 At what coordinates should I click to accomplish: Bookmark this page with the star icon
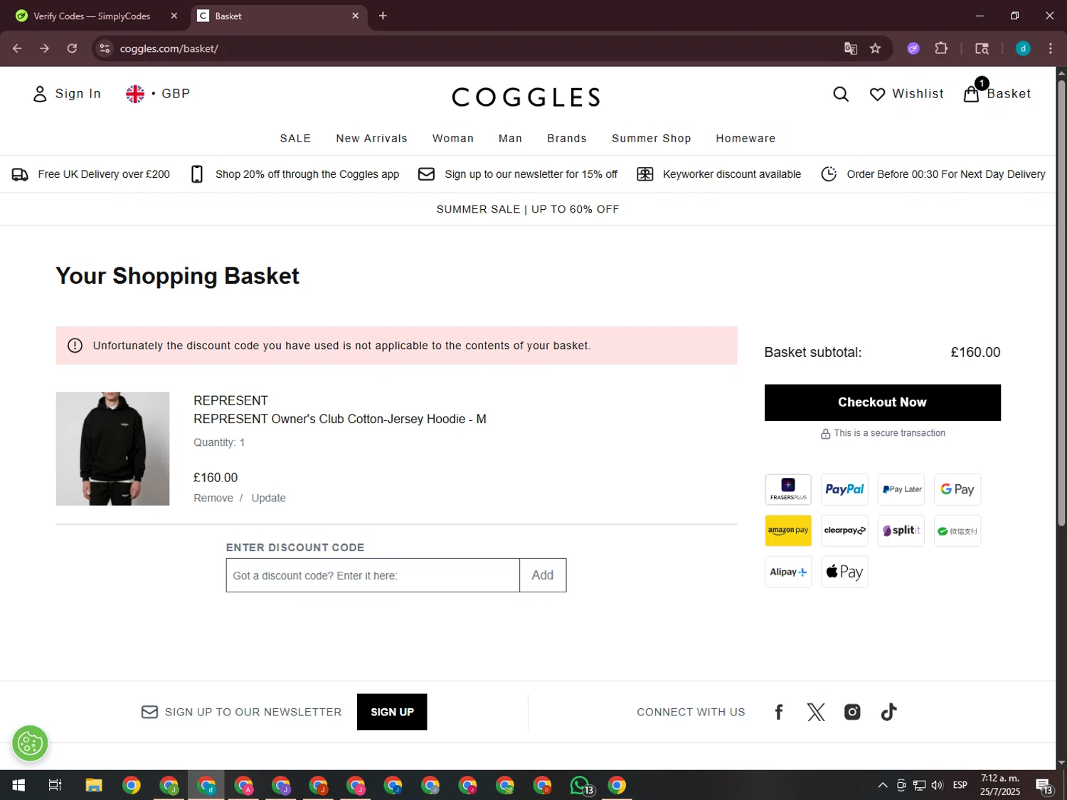[x=876, y=48]
